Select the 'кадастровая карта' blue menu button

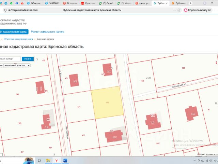pos(14,32)
